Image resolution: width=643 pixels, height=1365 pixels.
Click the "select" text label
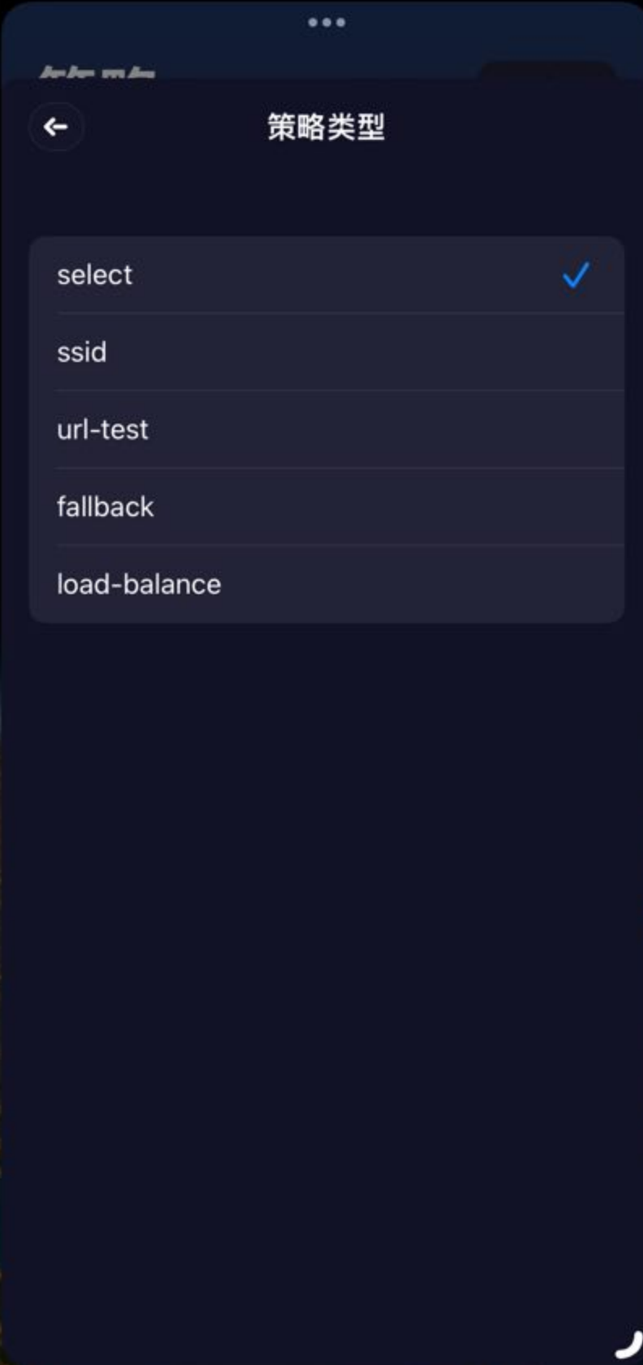(94, 275)
